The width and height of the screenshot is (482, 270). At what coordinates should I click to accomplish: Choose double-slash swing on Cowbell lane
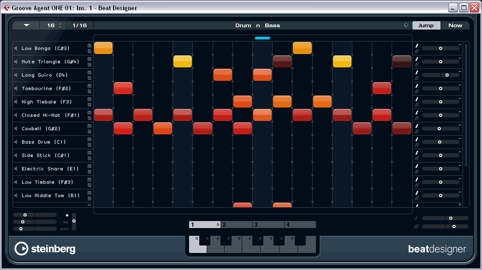click(417, 132)
